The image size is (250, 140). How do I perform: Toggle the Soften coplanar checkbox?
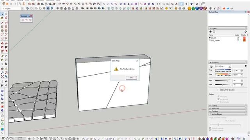coord(210,131)
